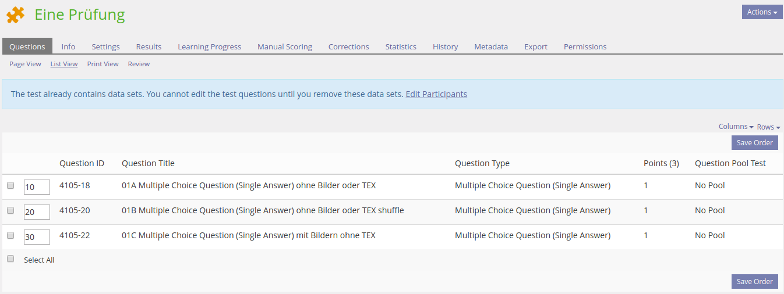Click the Edit Participants link
This screenshot has height=294, width=784.
[x=436, y=94]
